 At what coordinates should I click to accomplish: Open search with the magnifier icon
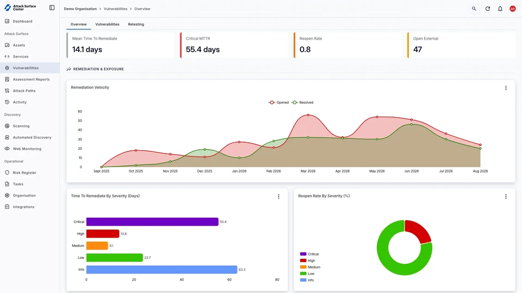(474, 9)
